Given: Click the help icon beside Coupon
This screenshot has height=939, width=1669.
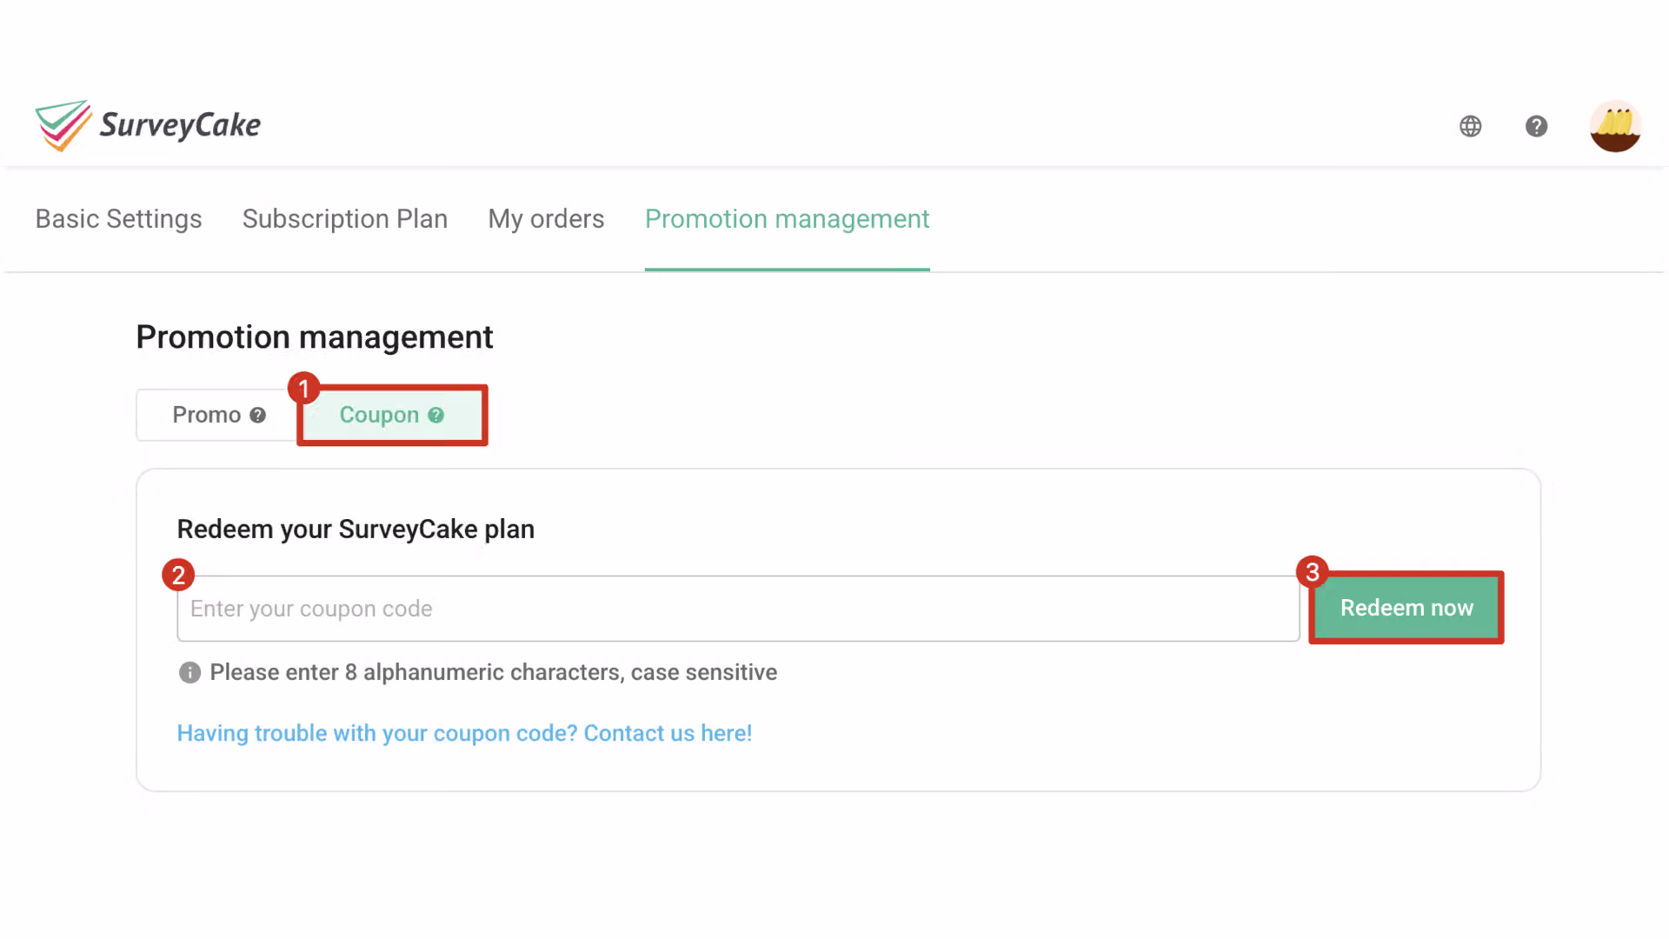Looking at the screenshot, I should [x=436, y=415].
